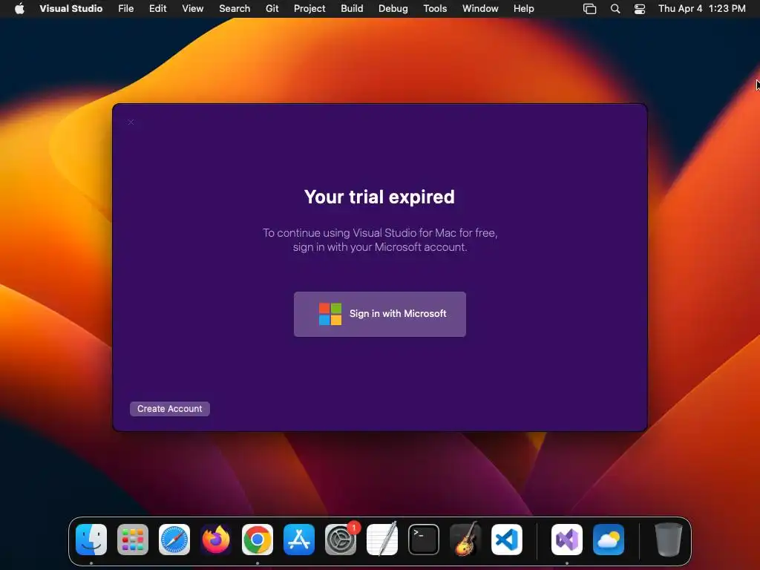Click Sign in with Microsoft button
This screenshot has width=760, height=570.
click(x=379, y=314)
